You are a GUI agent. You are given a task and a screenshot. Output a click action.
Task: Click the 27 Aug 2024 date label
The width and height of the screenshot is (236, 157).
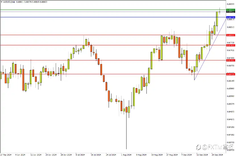point(172,155)
